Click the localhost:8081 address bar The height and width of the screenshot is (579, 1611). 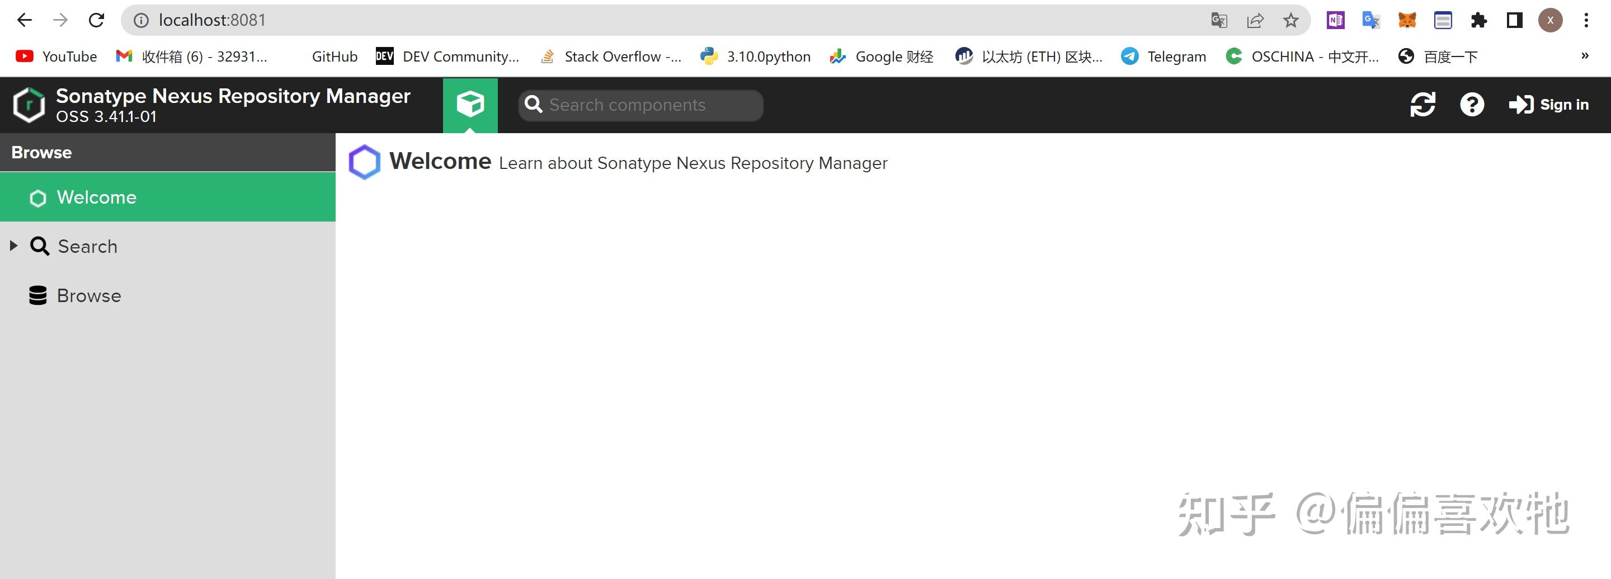(x=716, y=20)
